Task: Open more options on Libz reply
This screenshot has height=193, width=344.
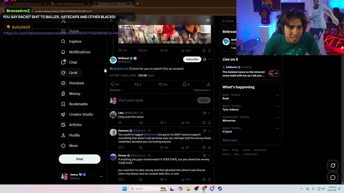Action: point(209,113)
